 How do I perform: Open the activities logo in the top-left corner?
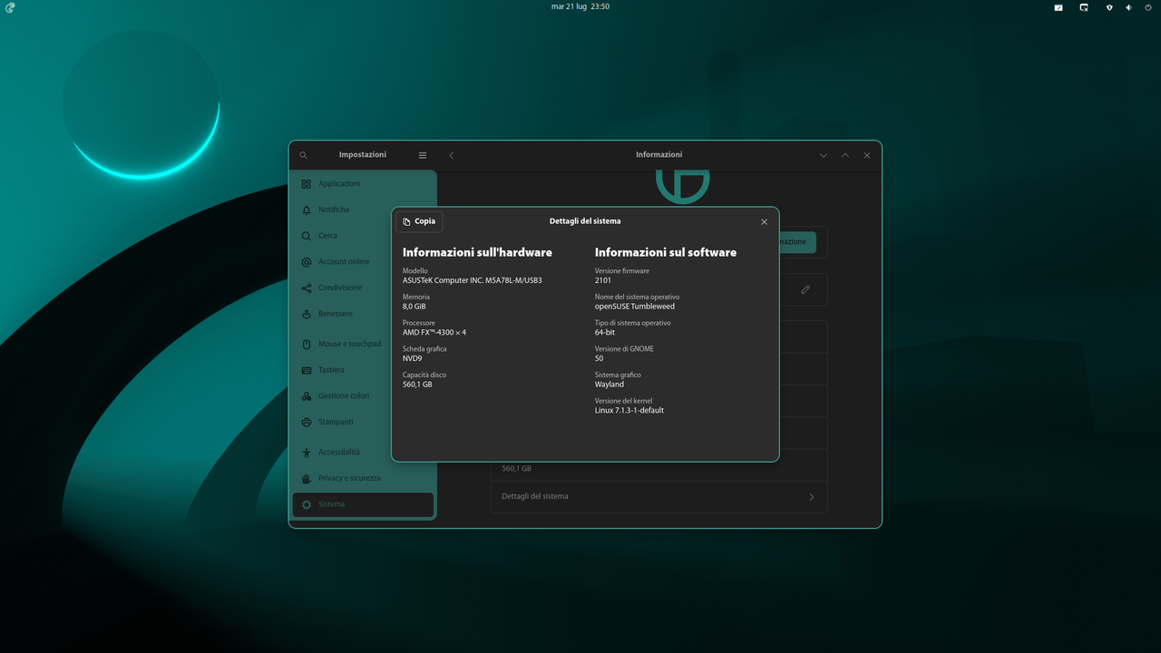point(10,6)
